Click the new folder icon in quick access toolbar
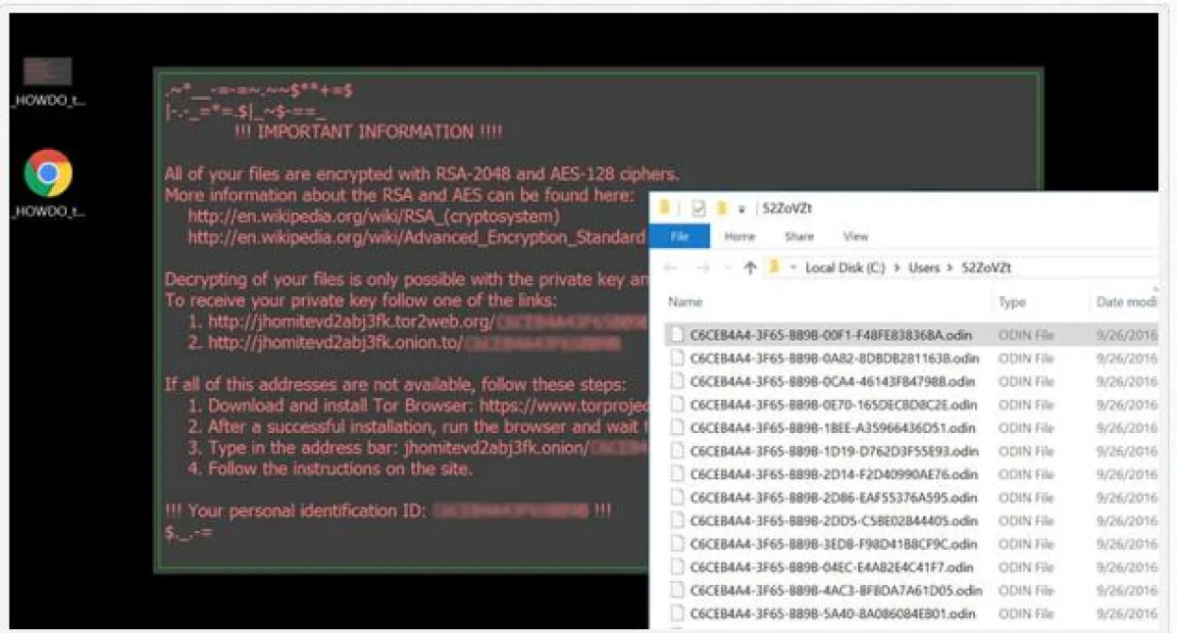The height and width of the screenshot is (633, 1177). tap(722, 208)
